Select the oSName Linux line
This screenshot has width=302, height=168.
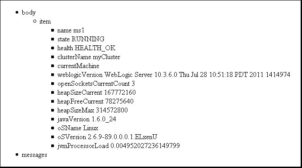tap(78, 128)
